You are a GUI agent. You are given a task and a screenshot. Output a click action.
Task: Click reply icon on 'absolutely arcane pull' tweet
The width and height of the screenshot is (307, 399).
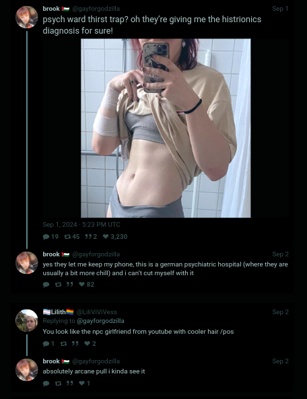coord(46,384)
